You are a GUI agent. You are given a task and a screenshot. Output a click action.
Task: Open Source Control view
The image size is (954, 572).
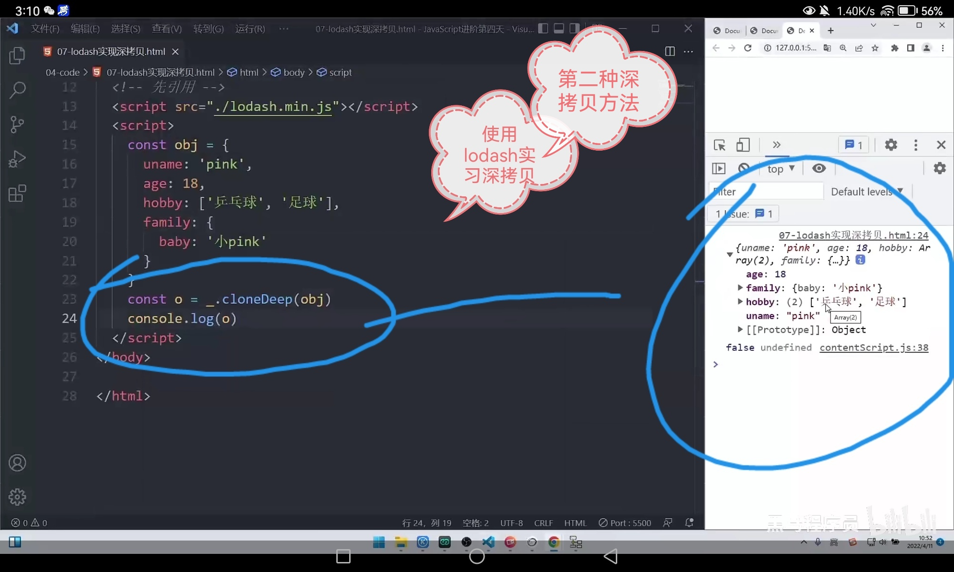17,124
